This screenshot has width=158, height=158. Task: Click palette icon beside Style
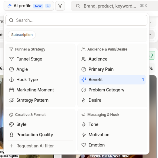coord(12,124)
